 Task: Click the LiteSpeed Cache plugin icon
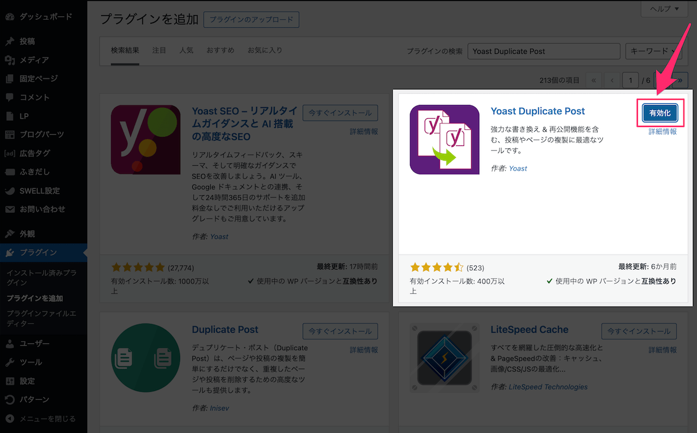(x=444, y=358)
